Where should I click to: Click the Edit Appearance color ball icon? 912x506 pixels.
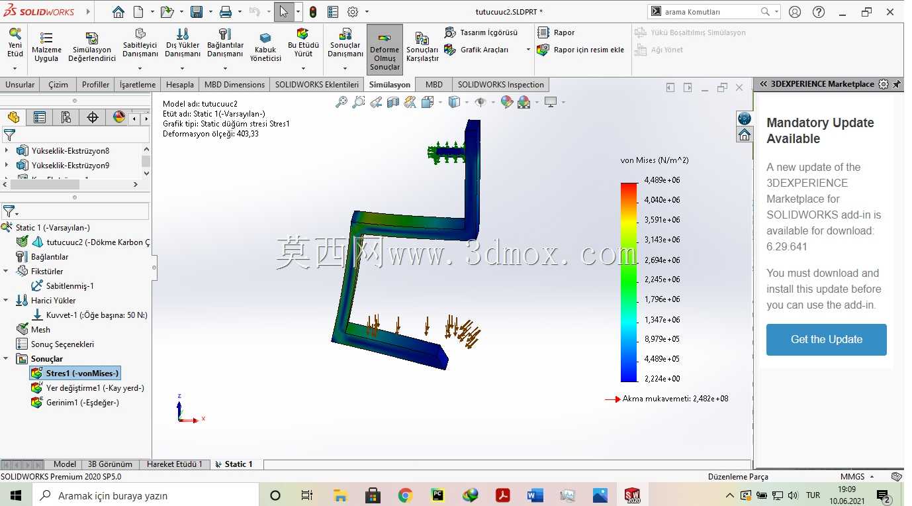[506, 102]
